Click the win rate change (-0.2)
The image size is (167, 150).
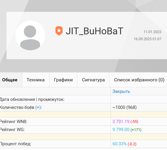132,144
